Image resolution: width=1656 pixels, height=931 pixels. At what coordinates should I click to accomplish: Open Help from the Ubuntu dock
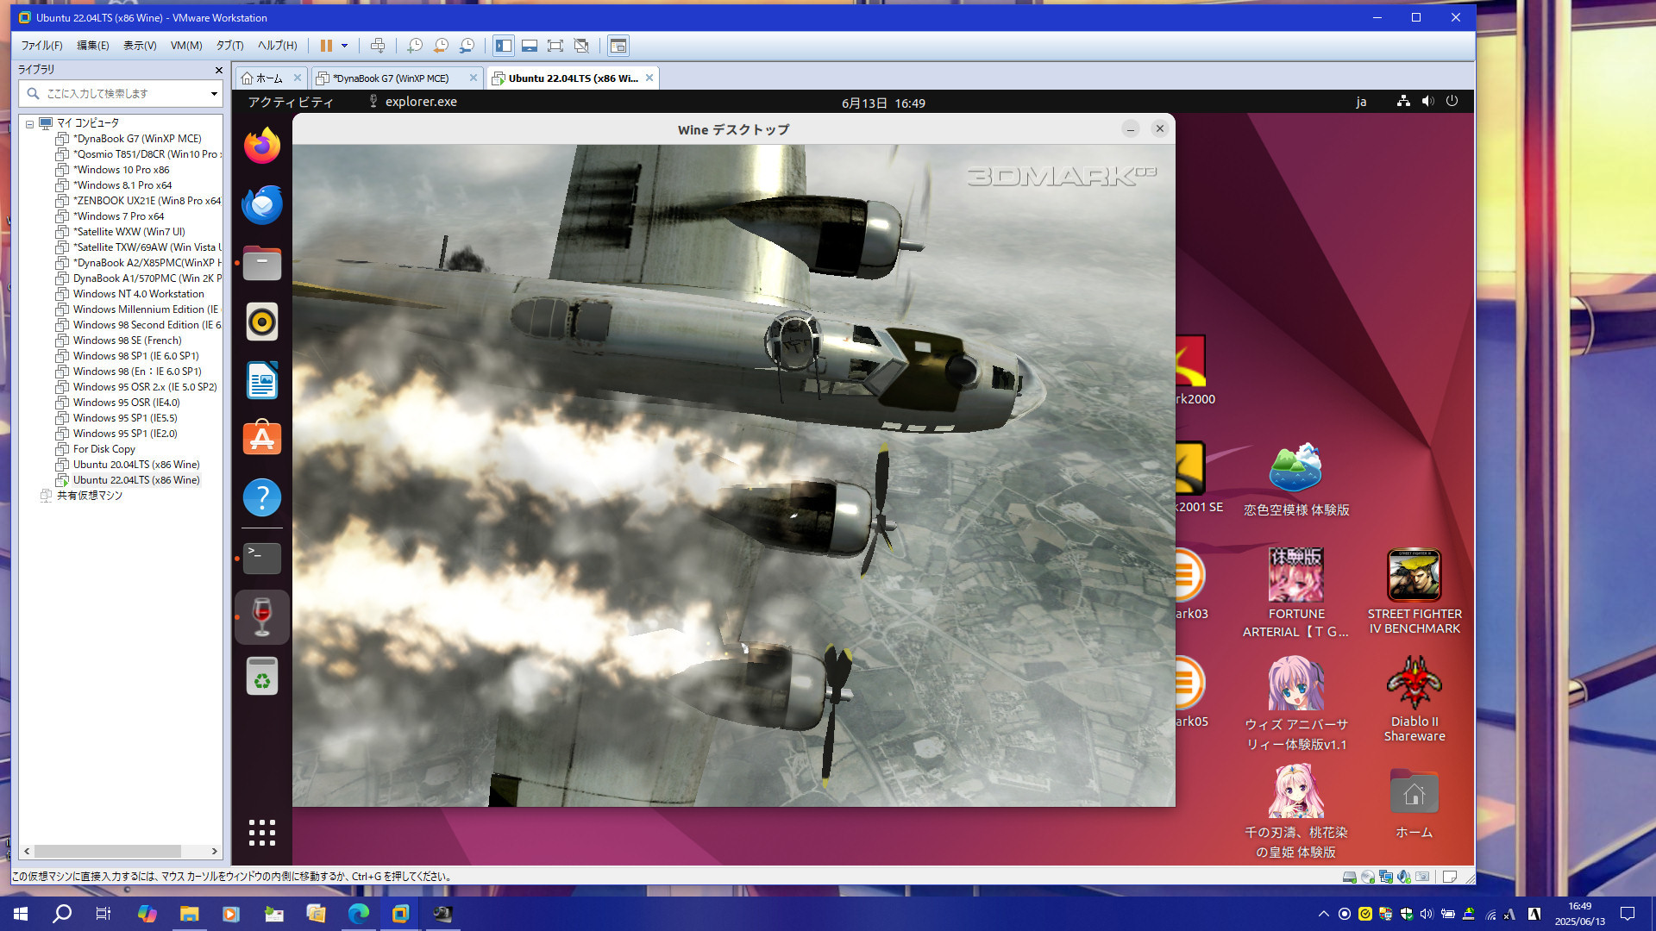coord(262,497)
